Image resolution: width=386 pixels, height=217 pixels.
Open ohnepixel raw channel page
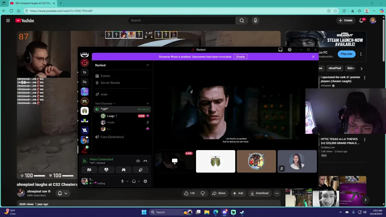click(x=37, y=191)
